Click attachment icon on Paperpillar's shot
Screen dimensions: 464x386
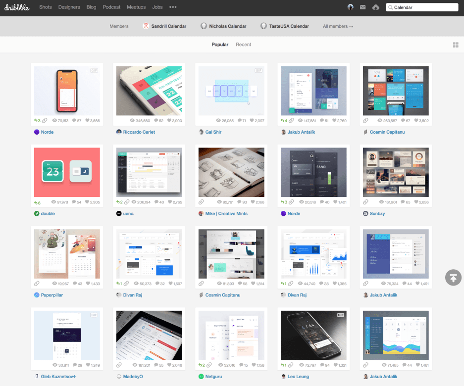tap(37, 284)
